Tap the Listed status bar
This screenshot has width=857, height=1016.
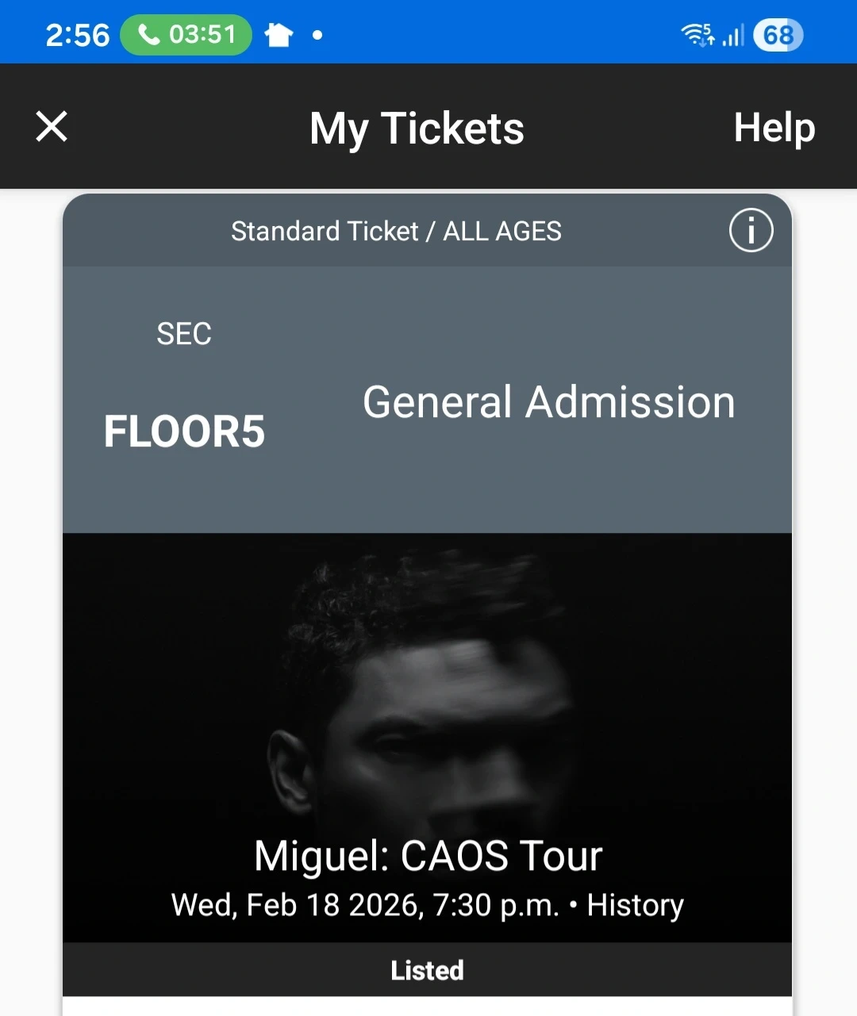427,970
